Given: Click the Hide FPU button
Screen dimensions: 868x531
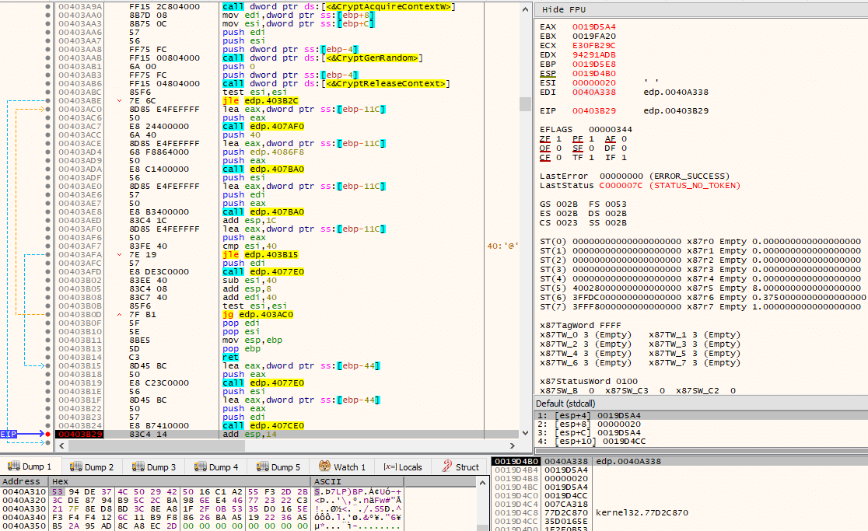Looking at the screenshot, I should 564,9.
